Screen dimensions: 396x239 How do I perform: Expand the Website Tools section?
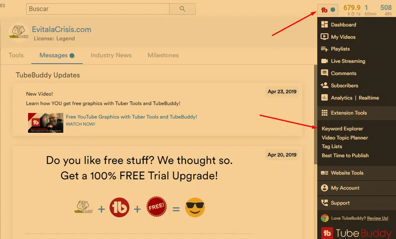[356, 173]
